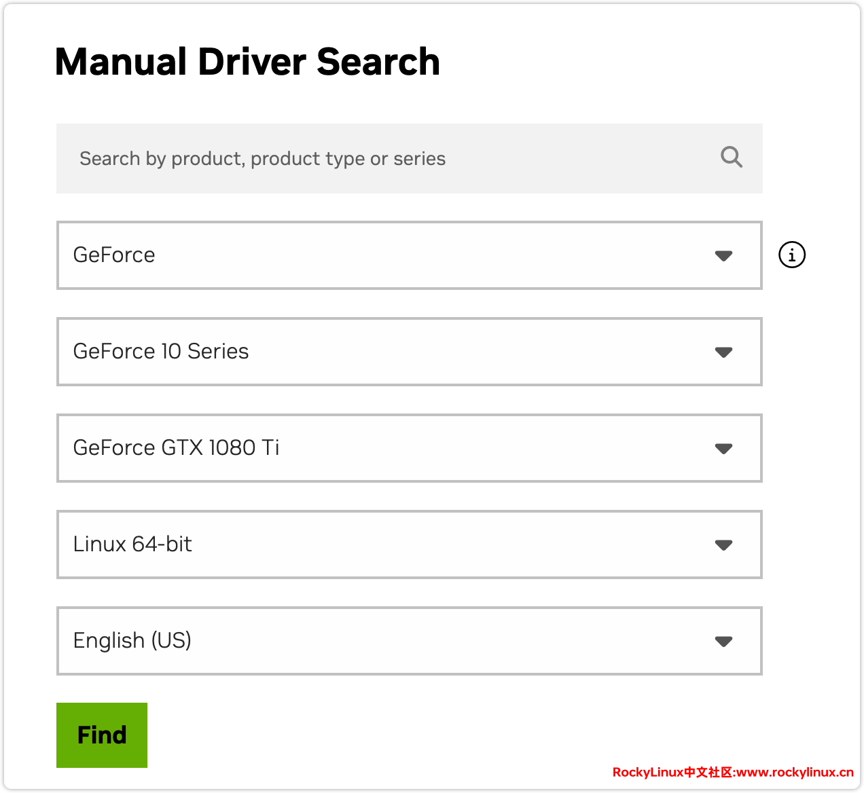Select the 'GeForce 10 Series' label text
The image size is (864, 793).
coord(161,352)
